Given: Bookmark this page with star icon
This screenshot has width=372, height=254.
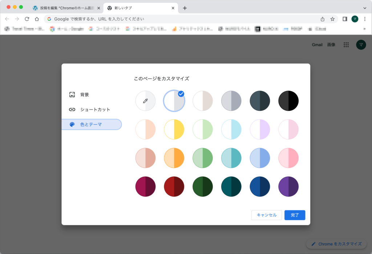Looking at the screenshot, I should point(332,19).
